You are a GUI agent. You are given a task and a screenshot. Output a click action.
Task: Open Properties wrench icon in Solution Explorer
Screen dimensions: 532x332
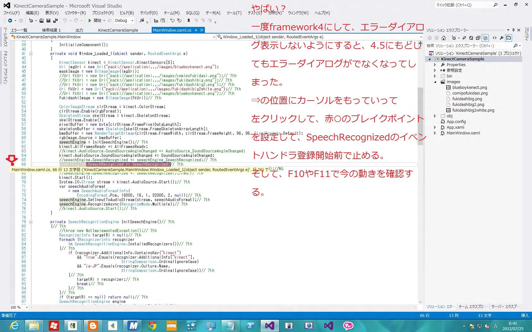[502, 38]
